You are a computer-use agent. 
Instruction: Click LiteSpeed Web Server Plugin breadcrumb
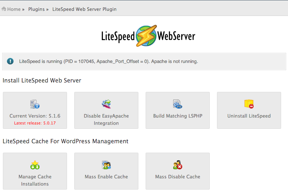click(84, 9)
